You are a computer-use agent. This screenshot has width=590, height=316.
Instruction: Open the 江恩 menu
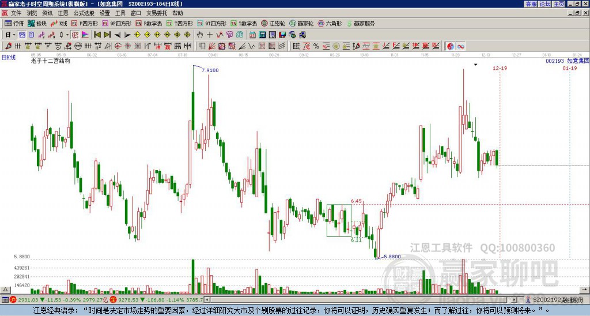[x=63, y=13]
